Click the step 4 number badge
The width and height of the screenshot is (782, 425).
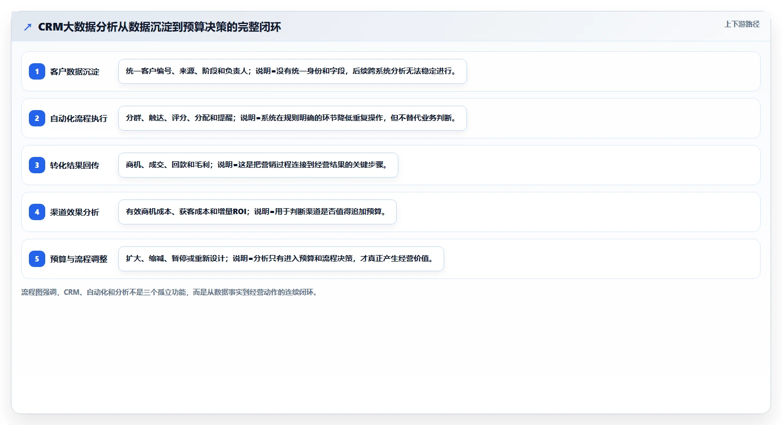pos(37,212)
